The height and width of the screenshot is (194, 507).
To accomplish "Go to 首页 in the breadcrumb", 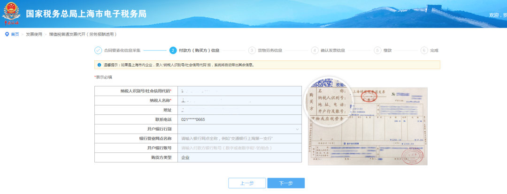I will point(15,34).
